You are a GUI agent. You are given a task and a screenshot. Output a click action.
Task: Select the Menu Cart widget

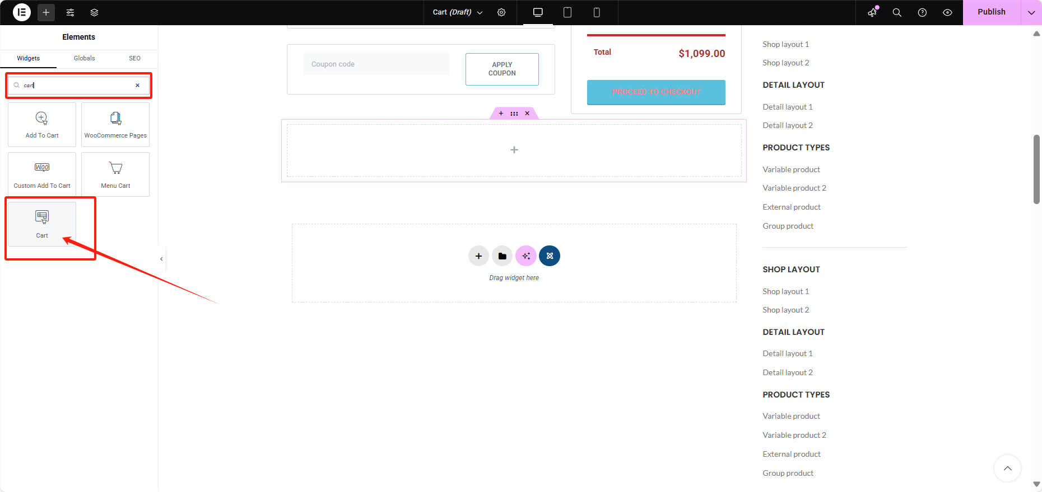(115, 174)
